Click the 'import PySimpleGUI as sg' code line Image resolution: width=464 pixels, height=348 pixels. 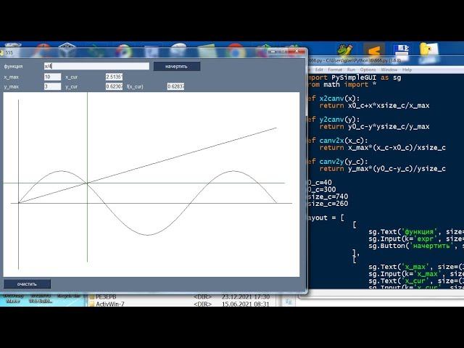click(355, 78)
